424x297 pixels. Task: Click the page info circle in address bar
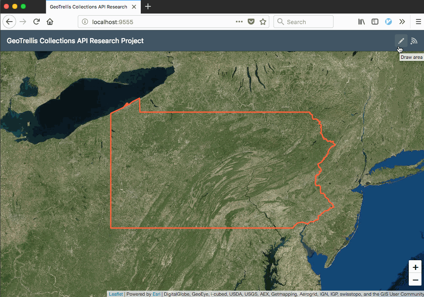point(85,22)
